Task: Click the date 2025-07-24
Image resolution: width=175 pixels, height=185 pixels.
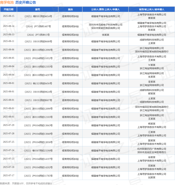Action: (x=8, y=150)
